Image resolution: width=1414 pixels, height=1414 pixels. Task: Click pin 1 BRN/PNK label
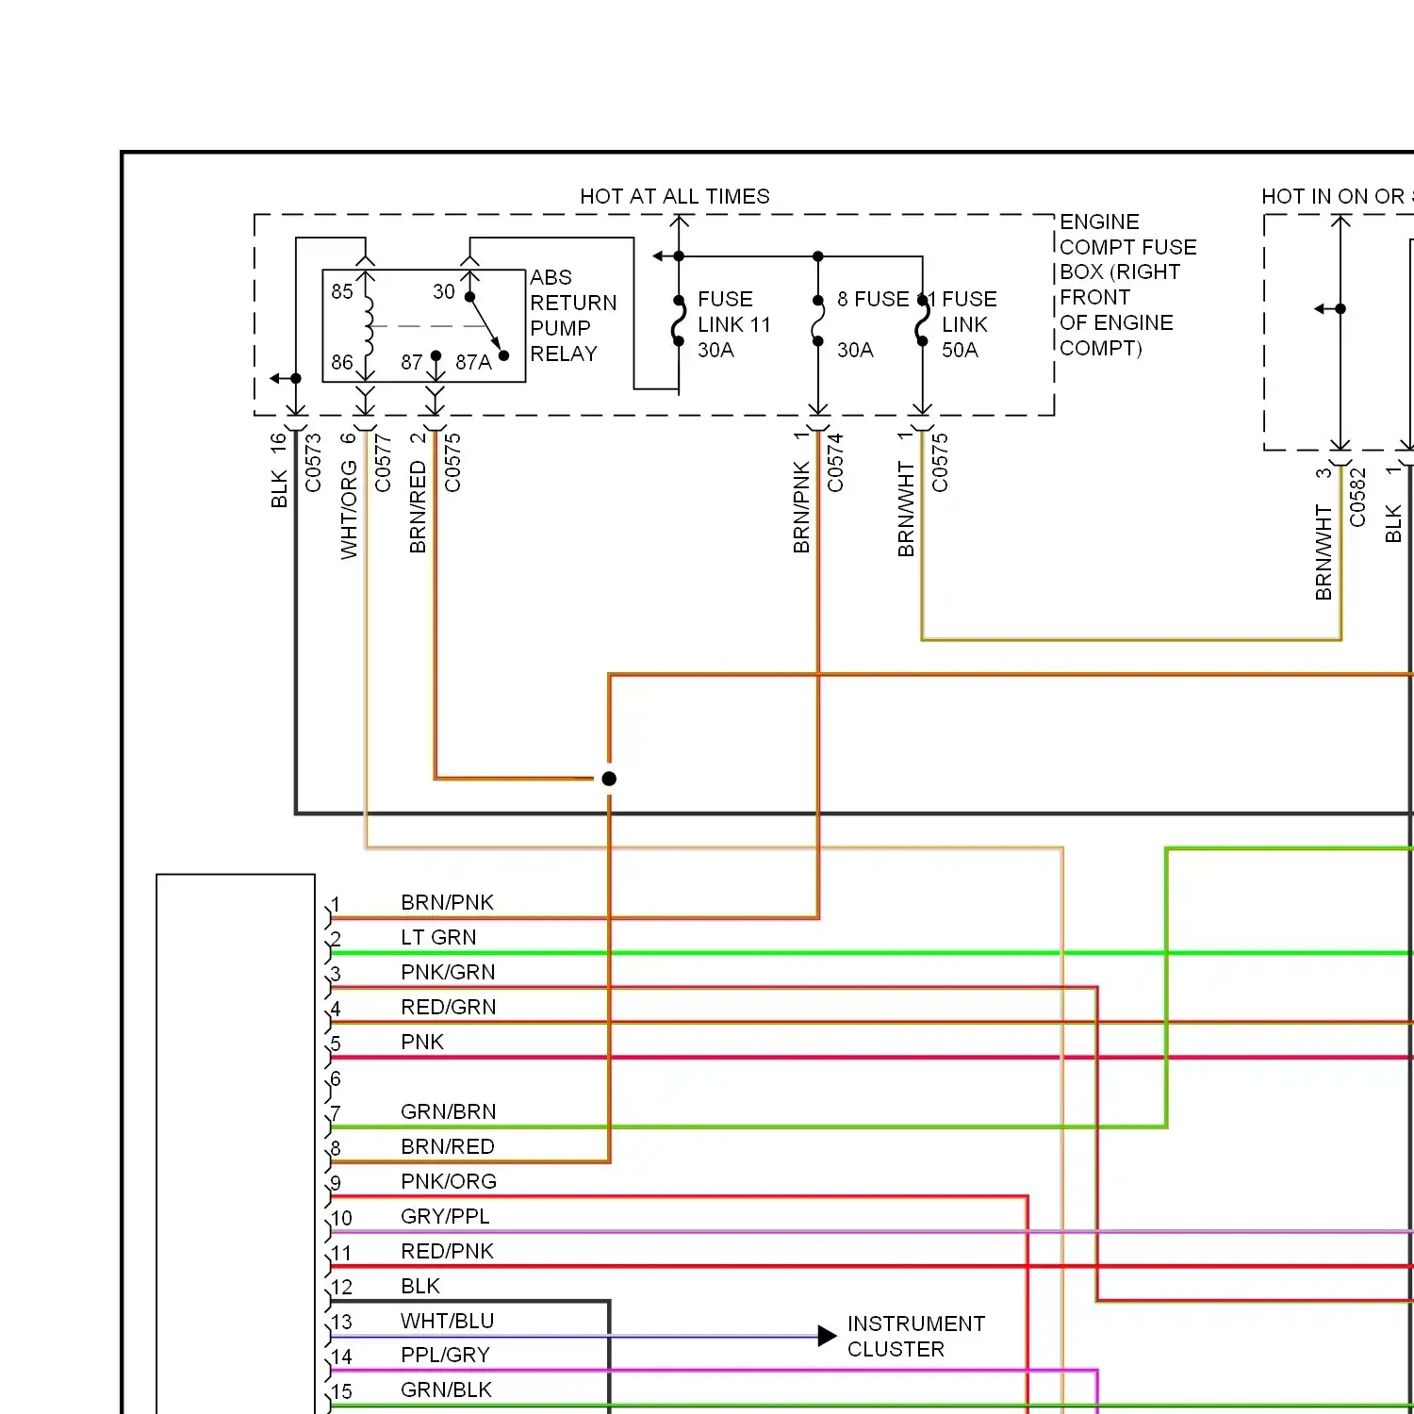447,902
